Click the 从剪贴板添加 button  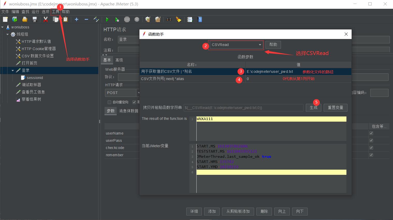[x=238, y=211]
